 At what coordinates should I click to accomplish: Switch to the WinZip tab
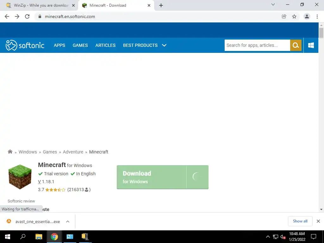[38, 5]
